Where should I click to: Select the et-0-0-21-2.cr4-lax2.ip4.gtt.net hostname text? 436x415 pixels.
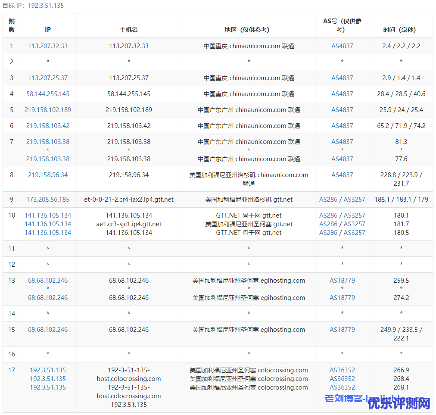[129, 200]
